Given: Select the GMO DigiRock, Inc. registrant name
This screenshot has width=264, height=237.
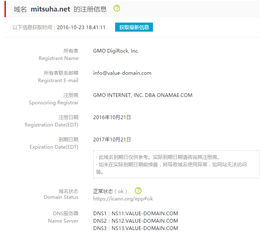Looking at the screenshot, I should pos(116,51).
